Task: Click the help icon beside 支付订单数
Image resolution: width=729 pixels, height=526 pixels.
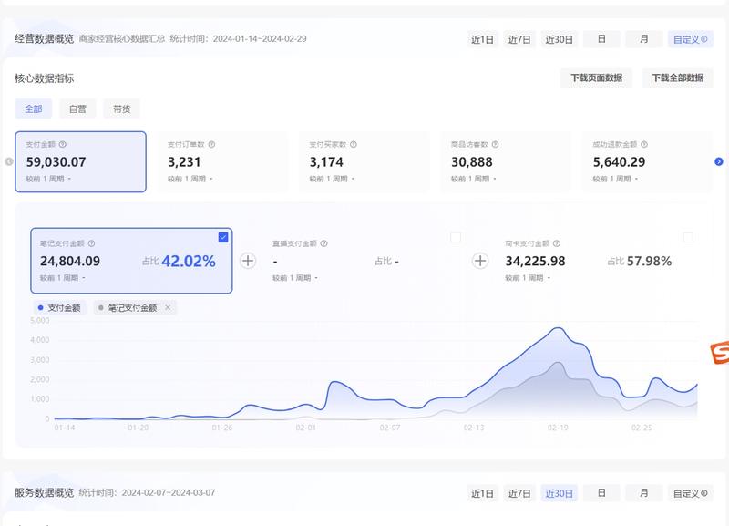Action: 213,144
